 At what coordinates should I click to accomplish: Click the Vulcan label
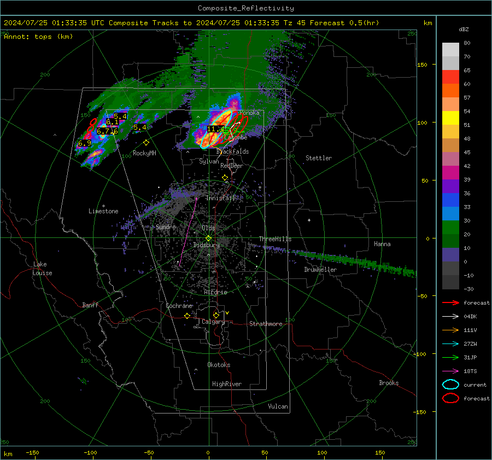click(278, 406)
